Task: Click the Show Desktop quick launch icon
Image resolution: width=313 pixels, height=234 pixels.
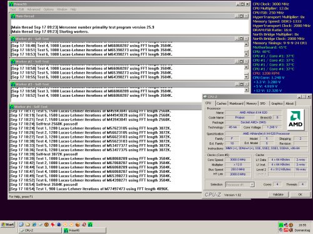Action: pyautogui.click(x=21, y=225)
